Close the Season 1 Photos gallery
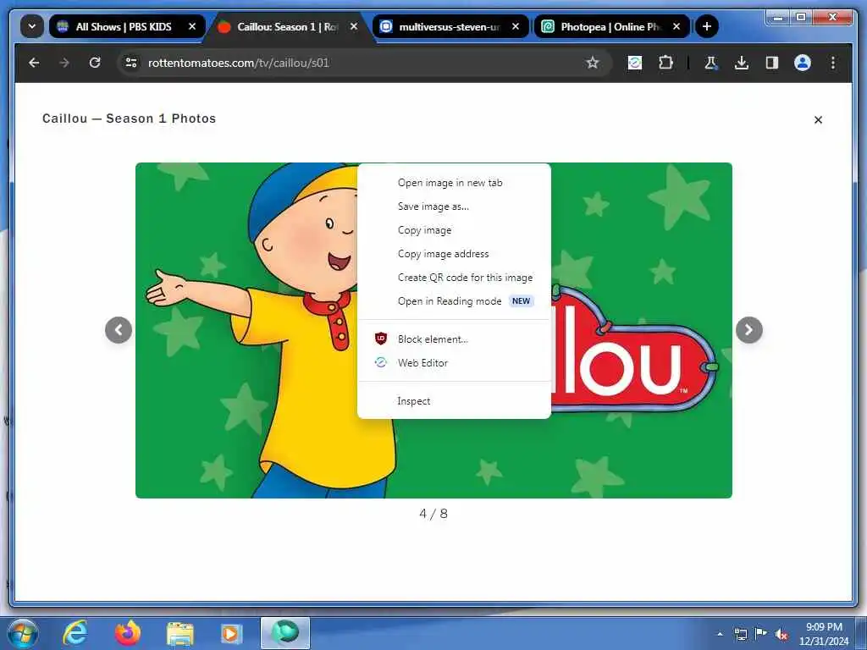This screenshot has height=650, width=867. click(x=819, y=120)
